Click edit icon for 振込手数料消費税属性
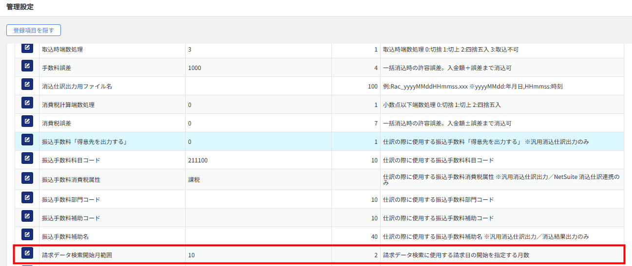Image resolution: width=632 pixels, height=266 pixels. click(27, 178)
